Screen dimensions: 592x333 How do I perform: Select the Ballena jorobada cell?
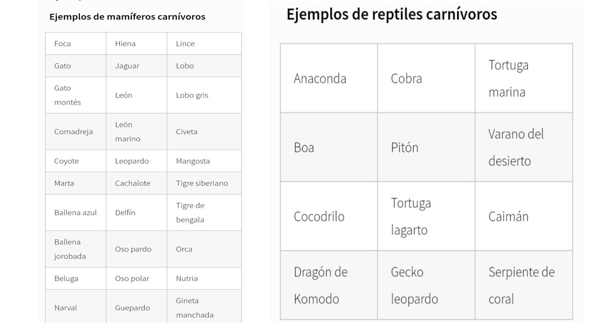(x=75, y=249)
